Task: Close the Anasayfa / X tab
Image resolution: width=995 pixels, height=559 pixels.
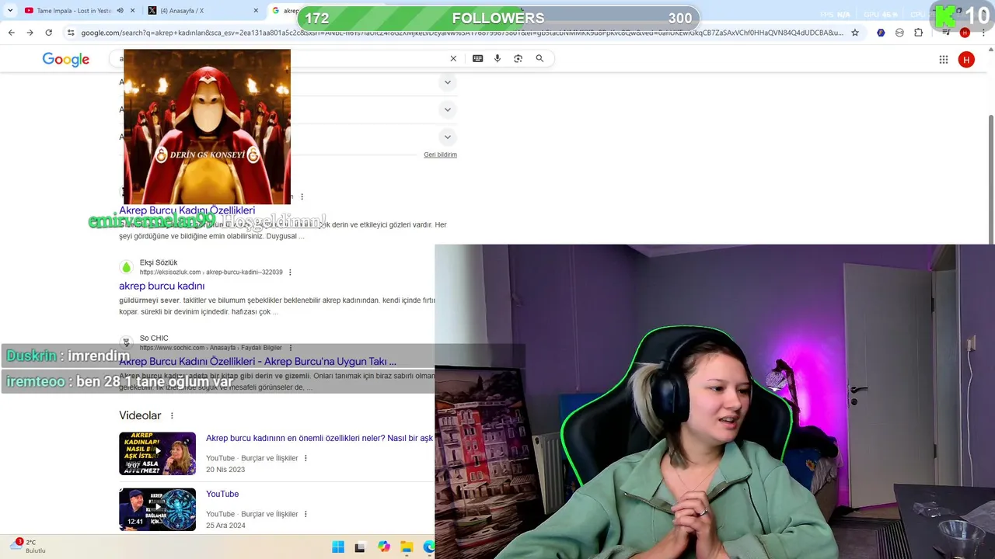Action: tap(256, 11)
